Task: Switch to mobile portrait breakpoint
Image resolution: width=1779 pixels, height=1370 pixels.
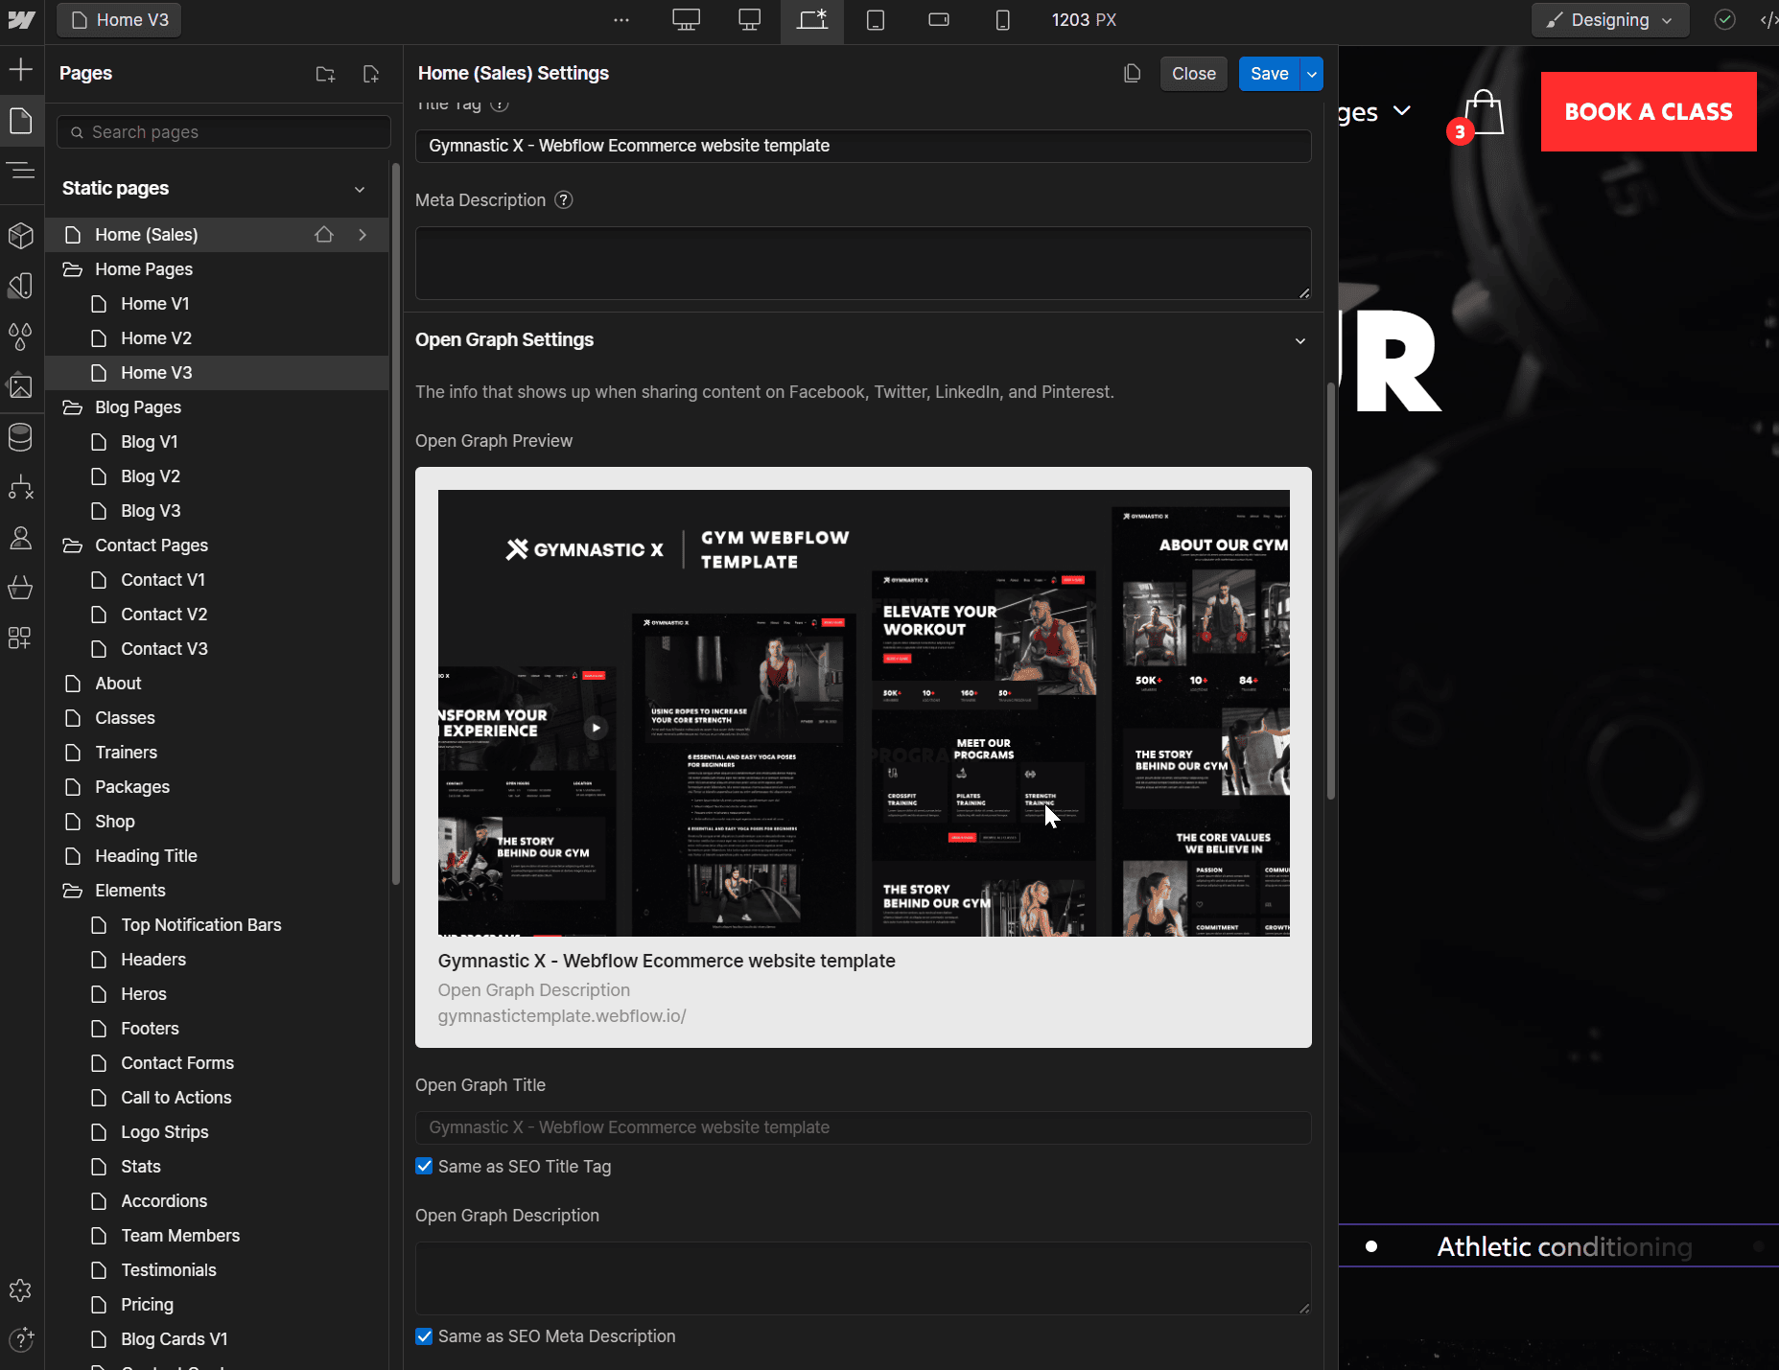Action: tap(1002, 20)
